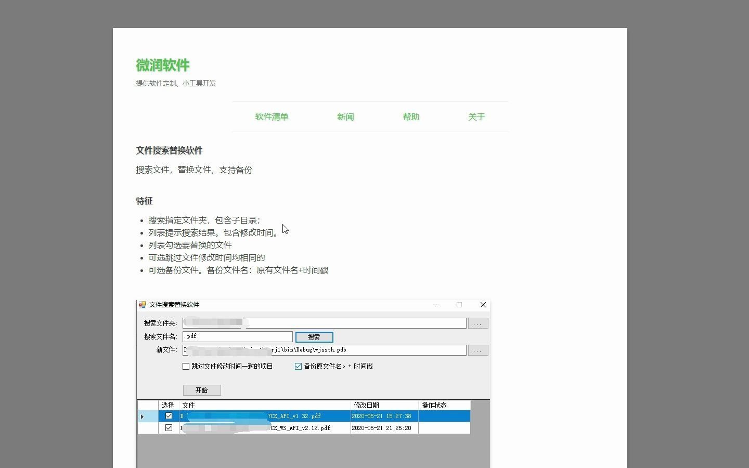Minimize the 文件搜索替换软件 window
The width and height of the screenshot is (749, 468).
pos(436,305)
